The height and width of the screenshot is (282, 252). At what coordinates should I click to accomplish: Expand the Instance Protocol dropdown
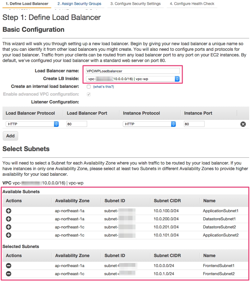149,124
